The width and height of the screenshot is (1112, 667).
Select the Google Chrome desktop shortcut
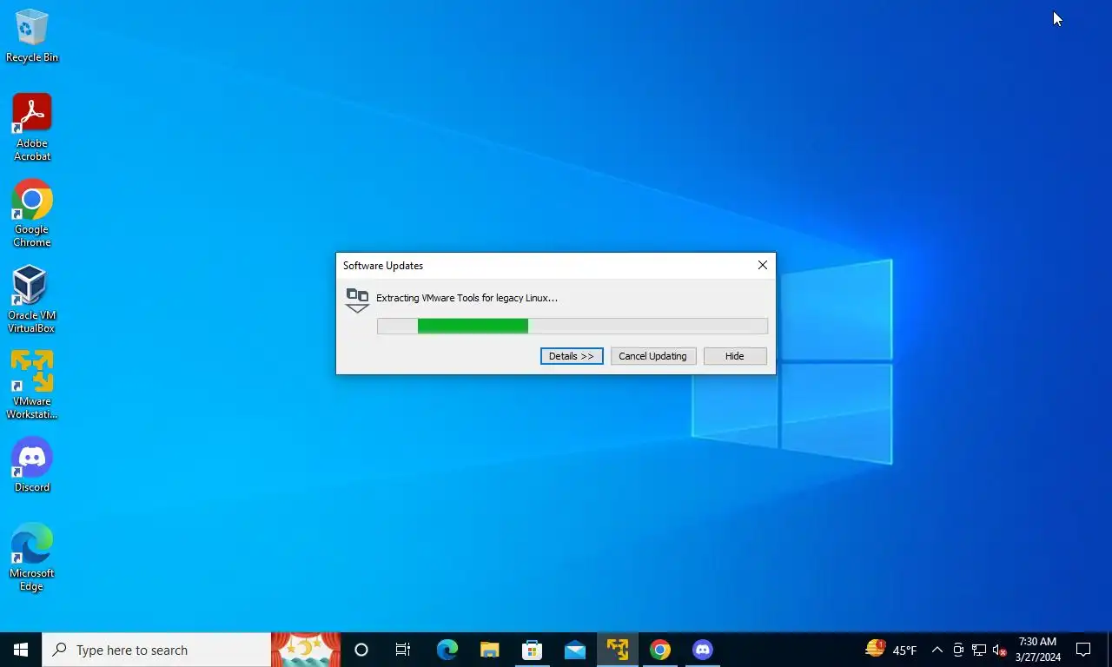point(32,214)
